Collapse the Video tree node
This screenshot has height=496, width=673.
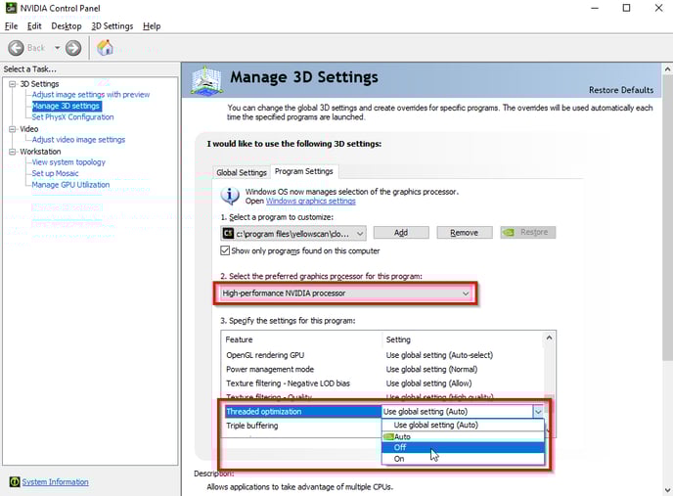[x=13, y=129]
